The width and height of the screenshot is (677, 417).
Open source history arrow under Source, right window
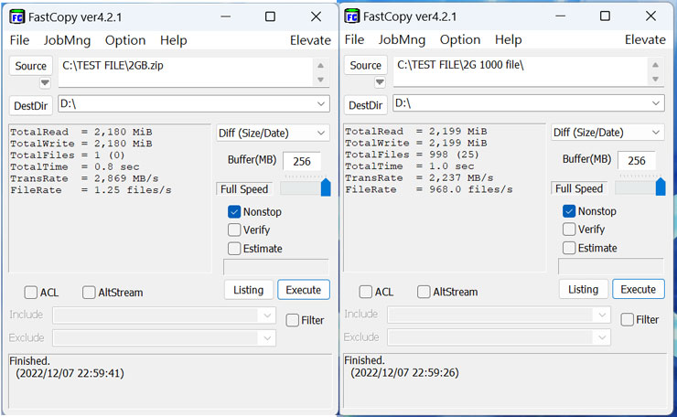380,81
